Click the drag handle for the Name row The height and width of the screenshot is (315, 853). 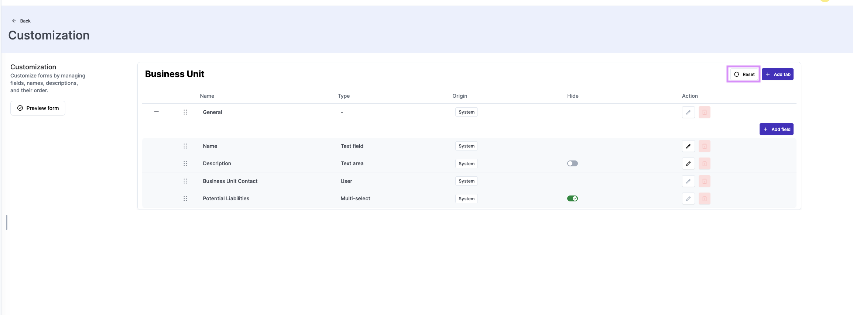(x=185, y=146)
